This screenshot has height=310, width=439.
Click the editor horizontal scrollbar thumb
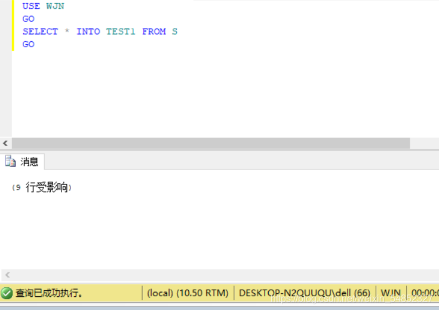pos(210,144)
